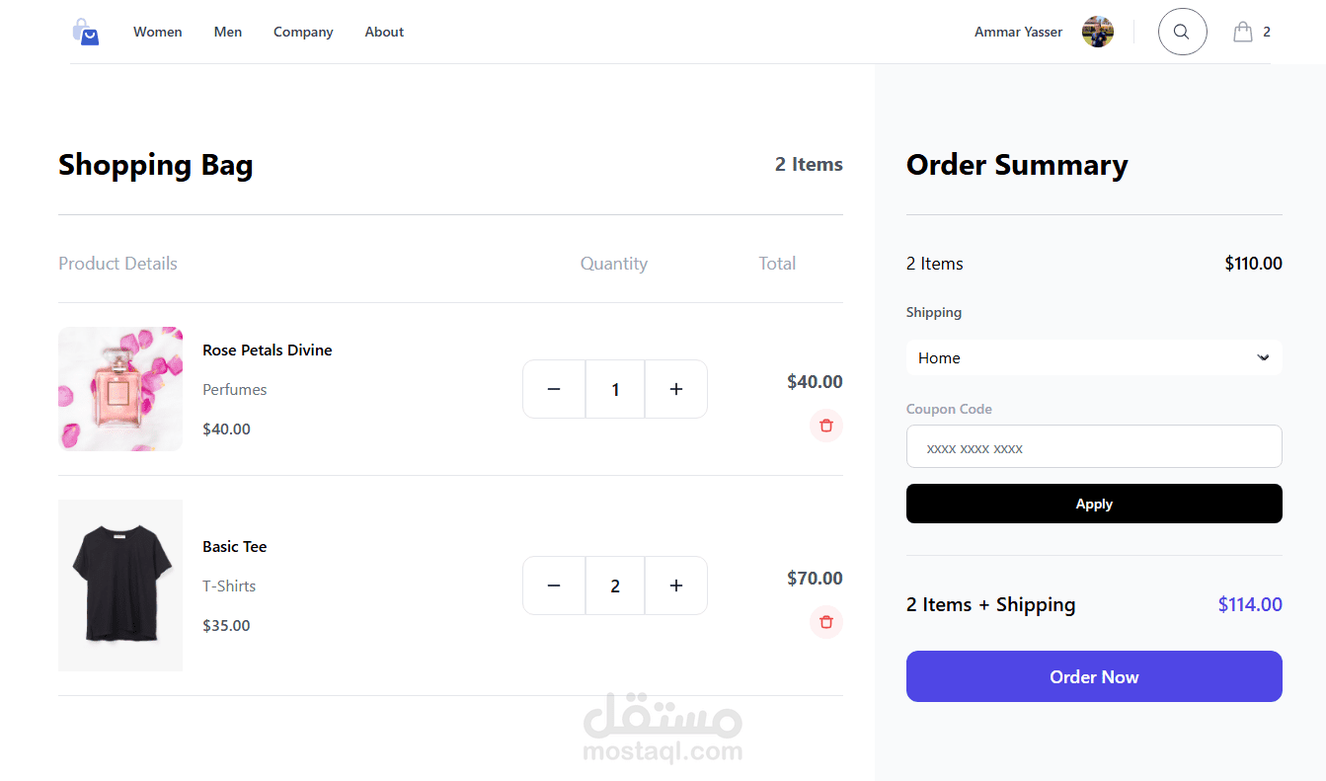
Task: Expand the Shipping dropdown showing Home
Action: point(1094,357)
